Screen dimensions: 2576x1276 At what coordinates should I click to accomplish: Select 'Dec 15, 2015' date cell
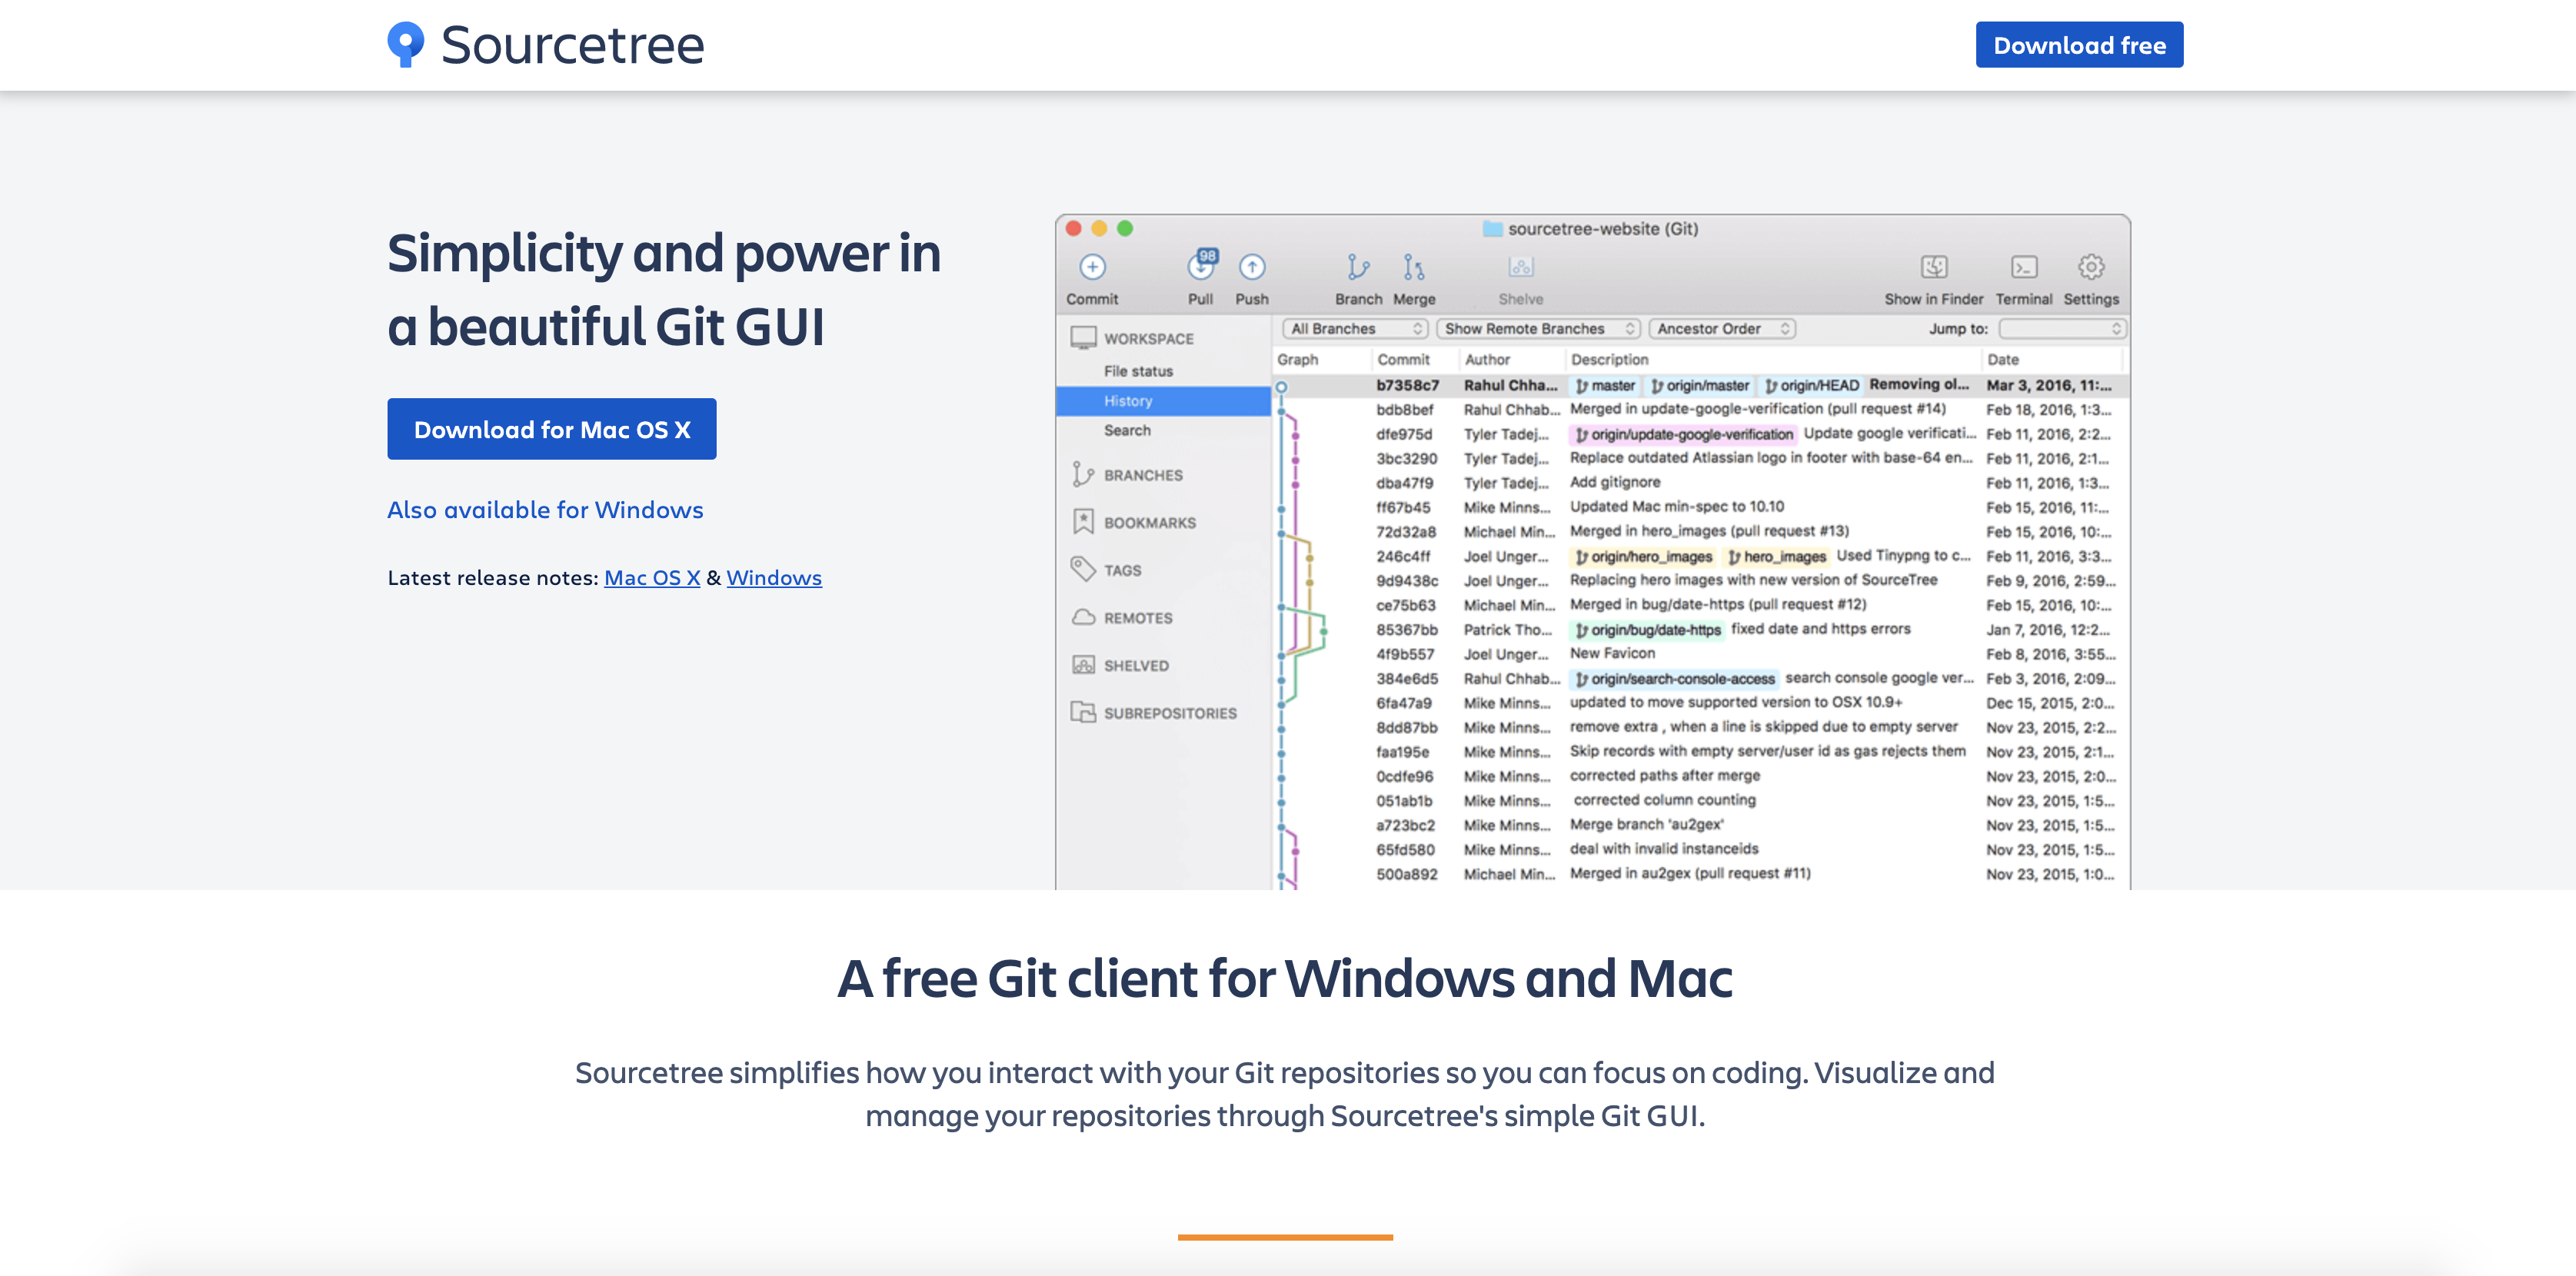point(2049,703)
